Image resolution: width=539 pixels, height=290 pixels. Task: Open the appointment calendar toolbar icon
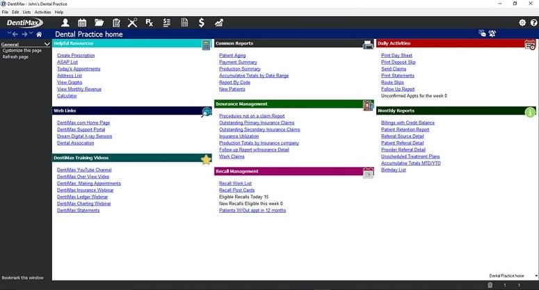coord(82,23)
